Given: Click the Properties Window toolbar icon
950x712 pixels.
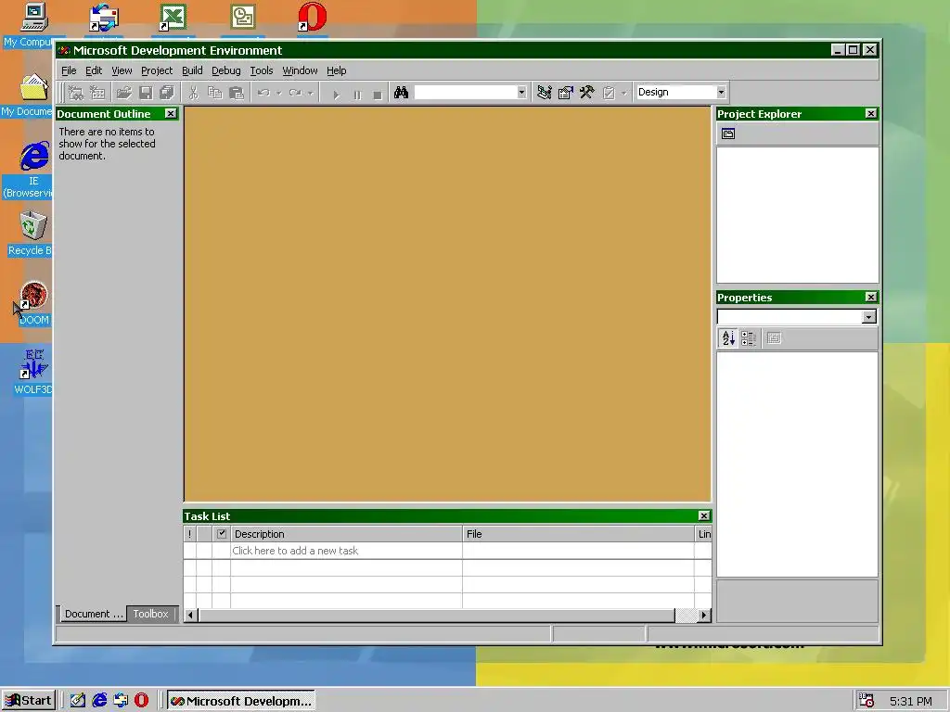Looking at the screenshot, I should coord(565,93).
